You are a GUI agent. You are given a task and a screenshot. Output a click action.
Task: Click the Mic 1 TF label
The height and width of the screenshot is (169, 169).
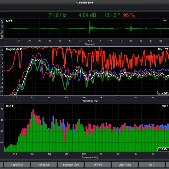(163, 49)
